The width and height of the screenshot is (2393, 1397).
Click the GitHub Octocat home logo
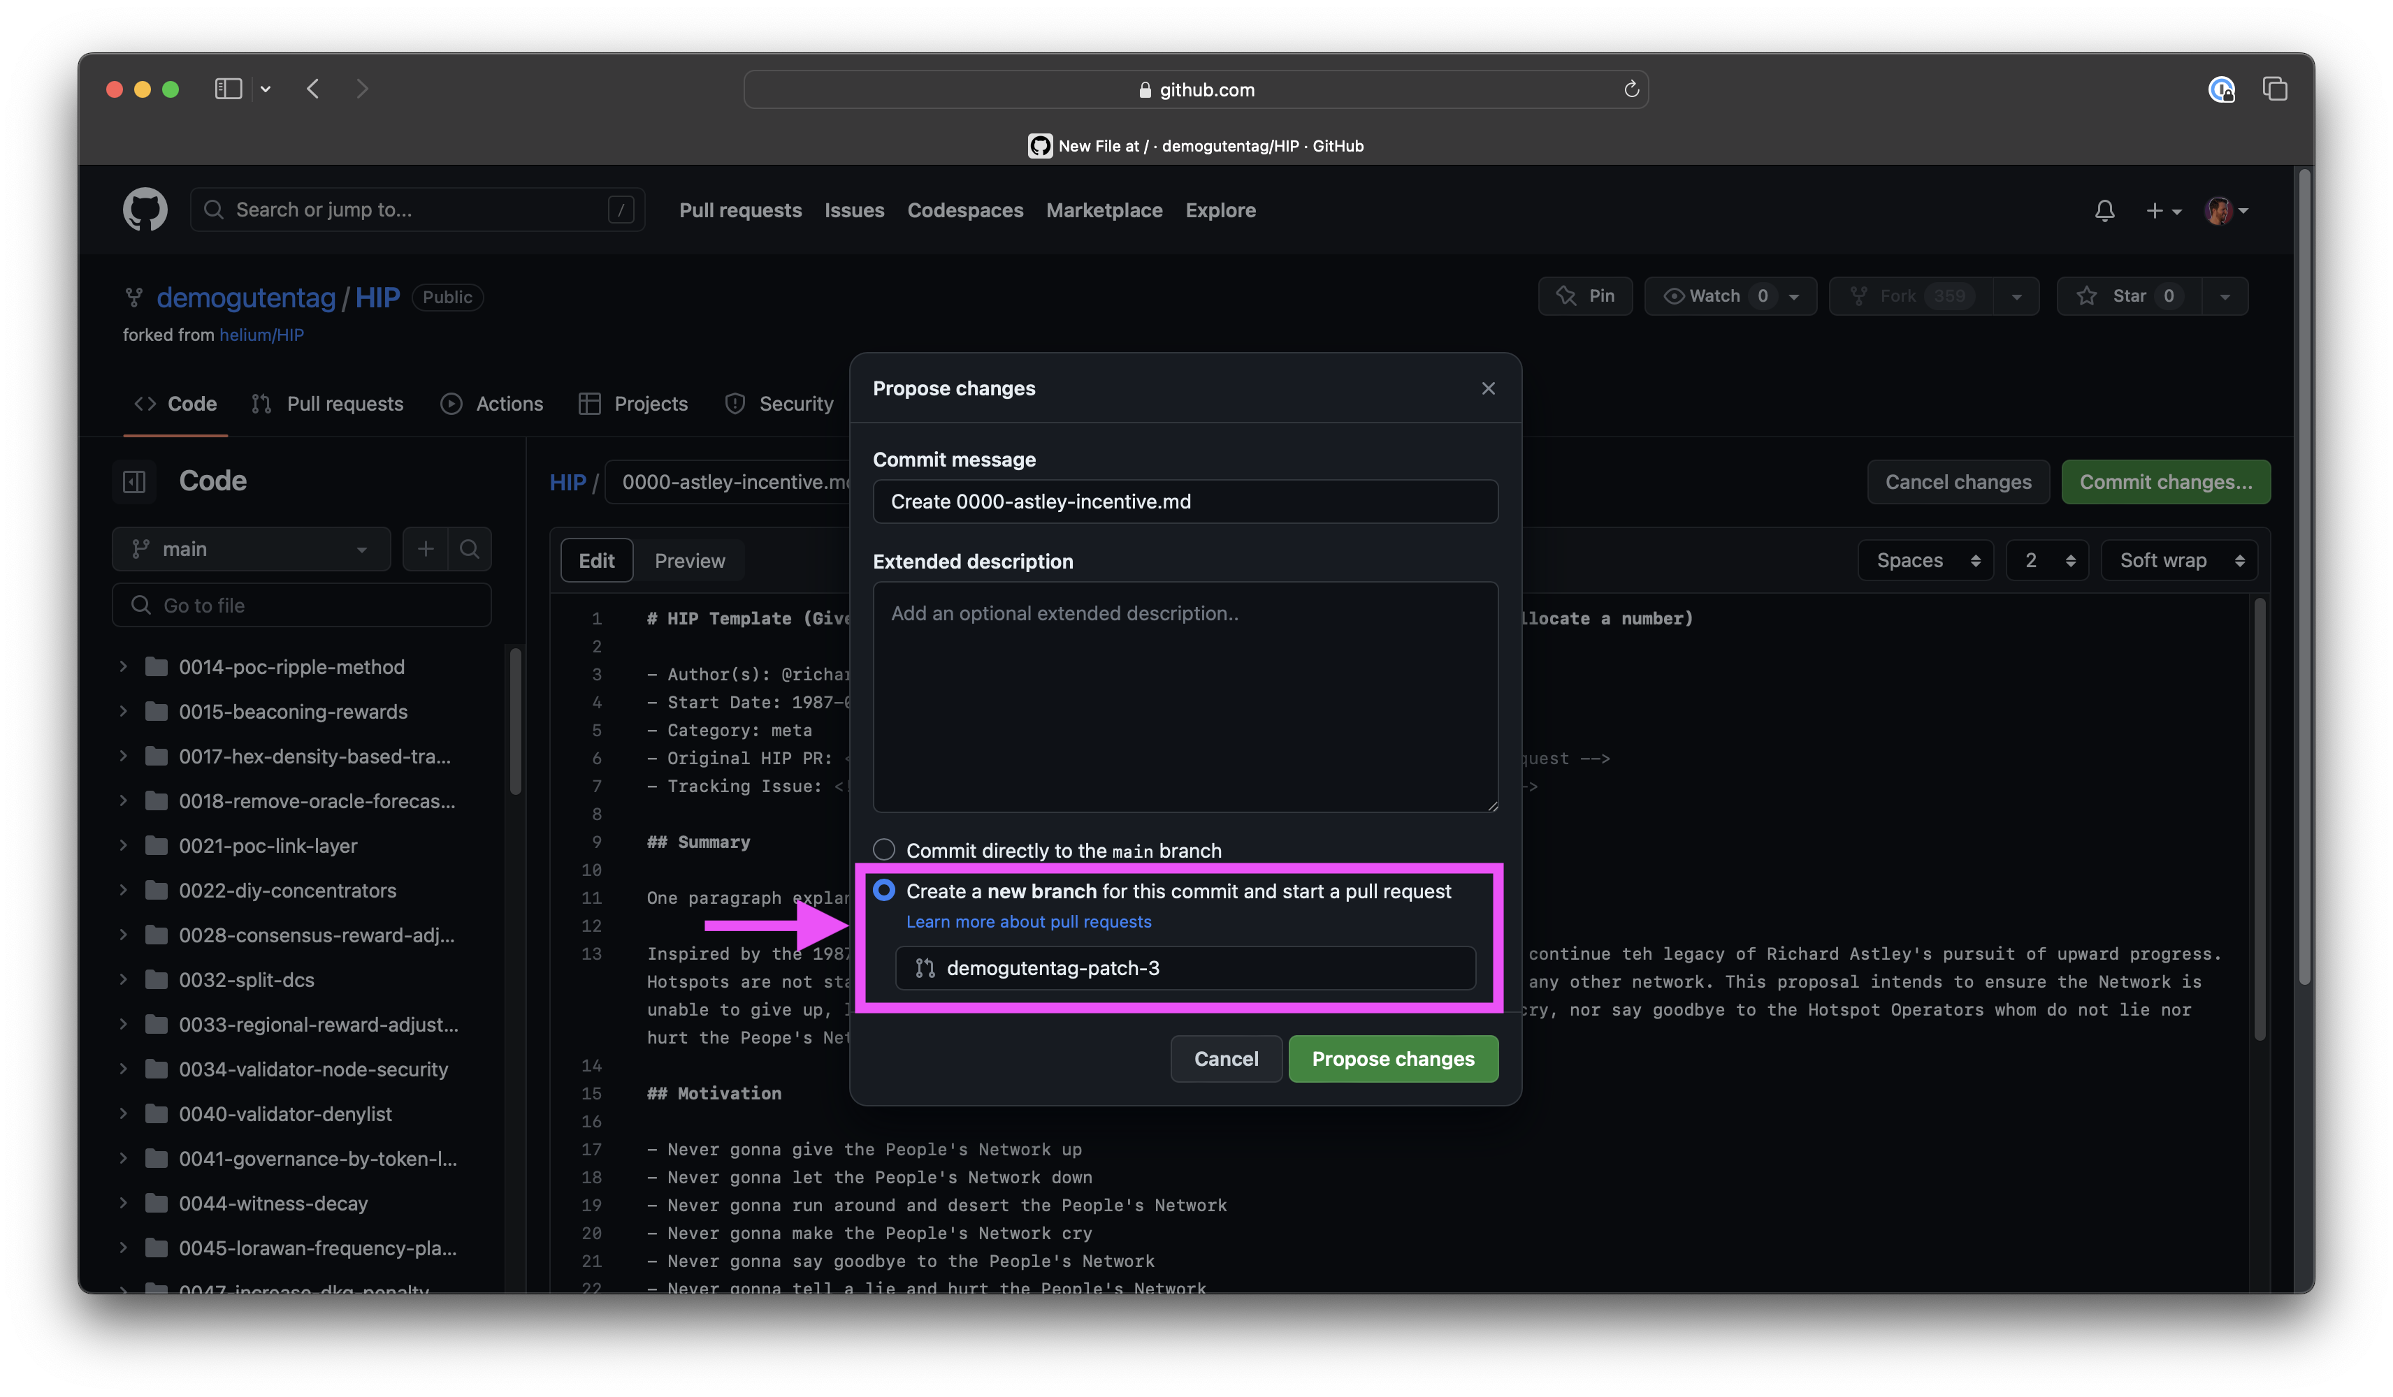[145, 210]
